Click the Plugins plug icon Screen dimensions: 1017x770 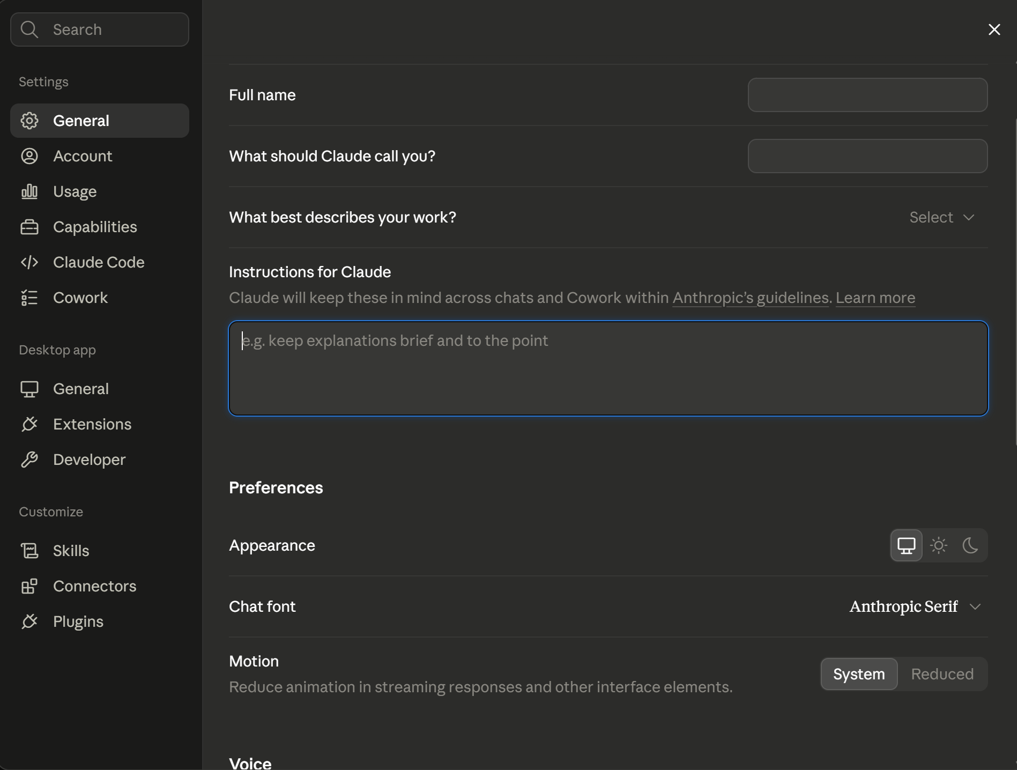(29, 621)
